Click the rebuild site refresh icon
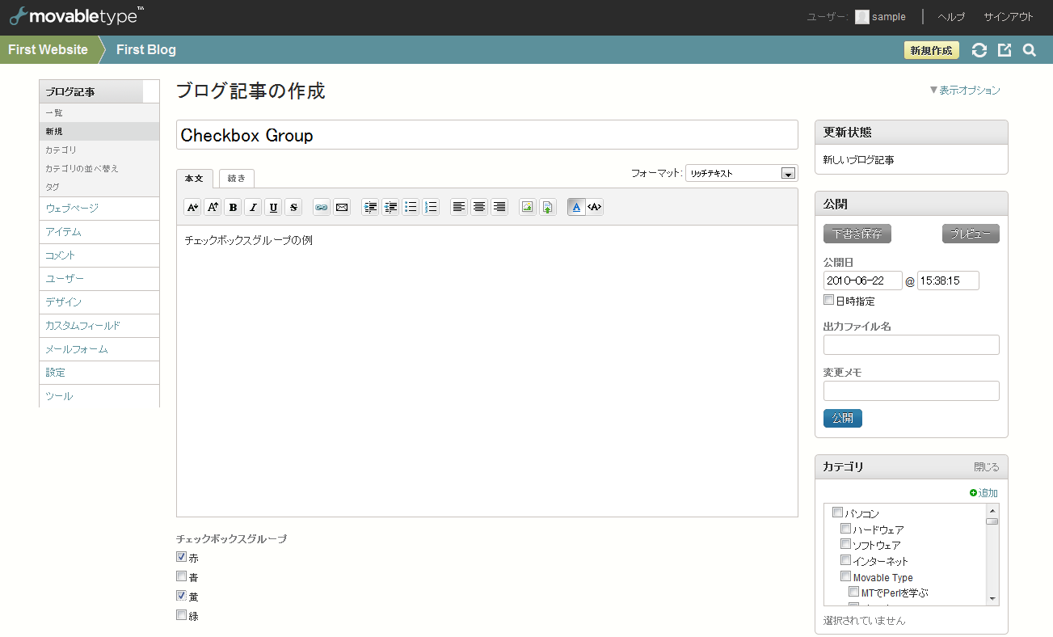The image size is (1053, 637). pyautogui.click(x=979, y=50)
